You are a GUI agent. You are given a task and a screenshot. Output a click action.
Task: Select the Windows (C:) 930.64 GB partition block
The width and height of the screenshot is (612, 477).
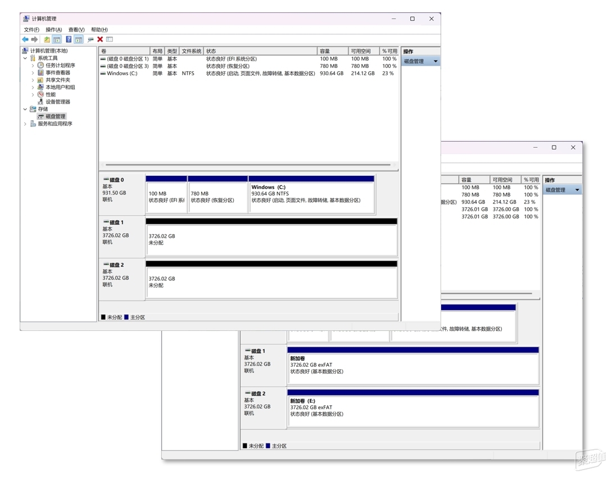point(311,194)
